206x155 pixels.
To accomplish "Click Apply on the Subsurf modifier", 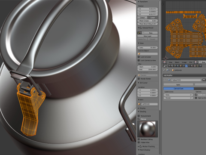I will 179,85.
